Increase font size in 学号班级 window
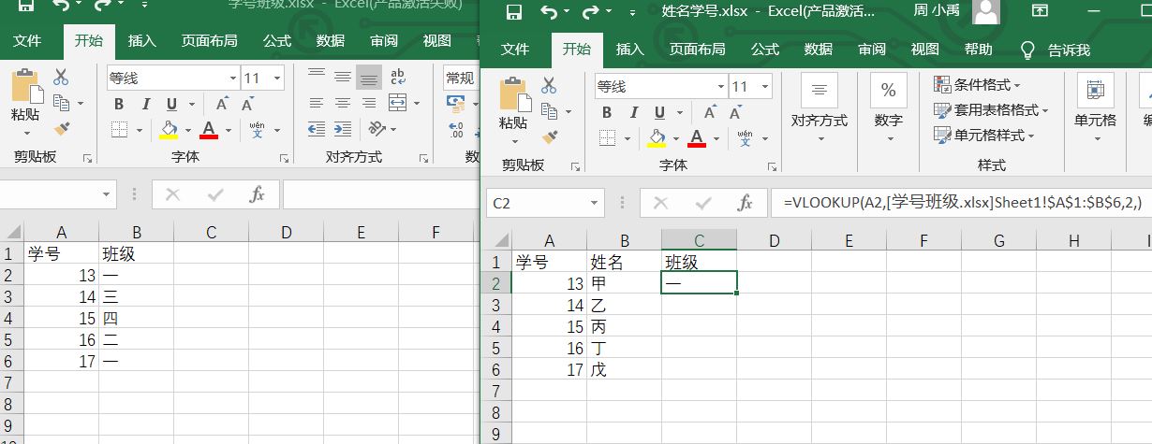Viewport: 1152px width, 444px height. (222, 104)
